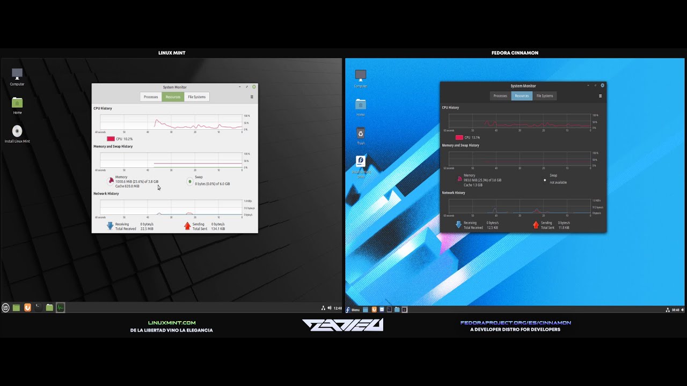Select Resources tab in Fedora System Monitor
Screen dimensions: 687x386
[522, 96]
